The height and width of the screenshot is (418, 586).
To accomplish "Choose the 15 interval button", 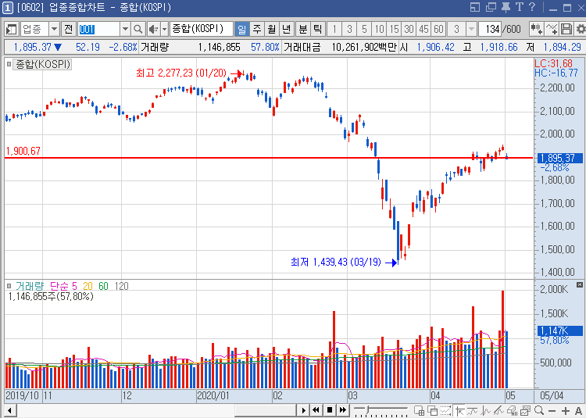I will [395, 29].
